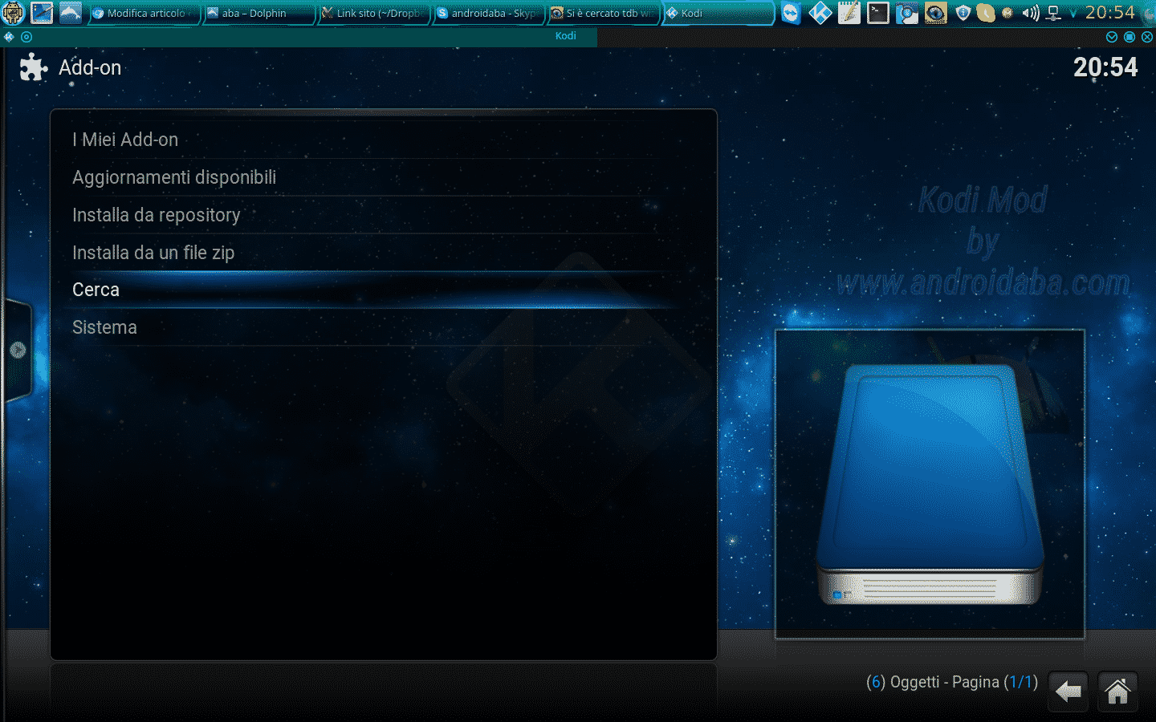Viewport: 1156px width, 722px height.
Task: Toggle the on-all-desktops pin titlebar button
Action: pos(27,37)
